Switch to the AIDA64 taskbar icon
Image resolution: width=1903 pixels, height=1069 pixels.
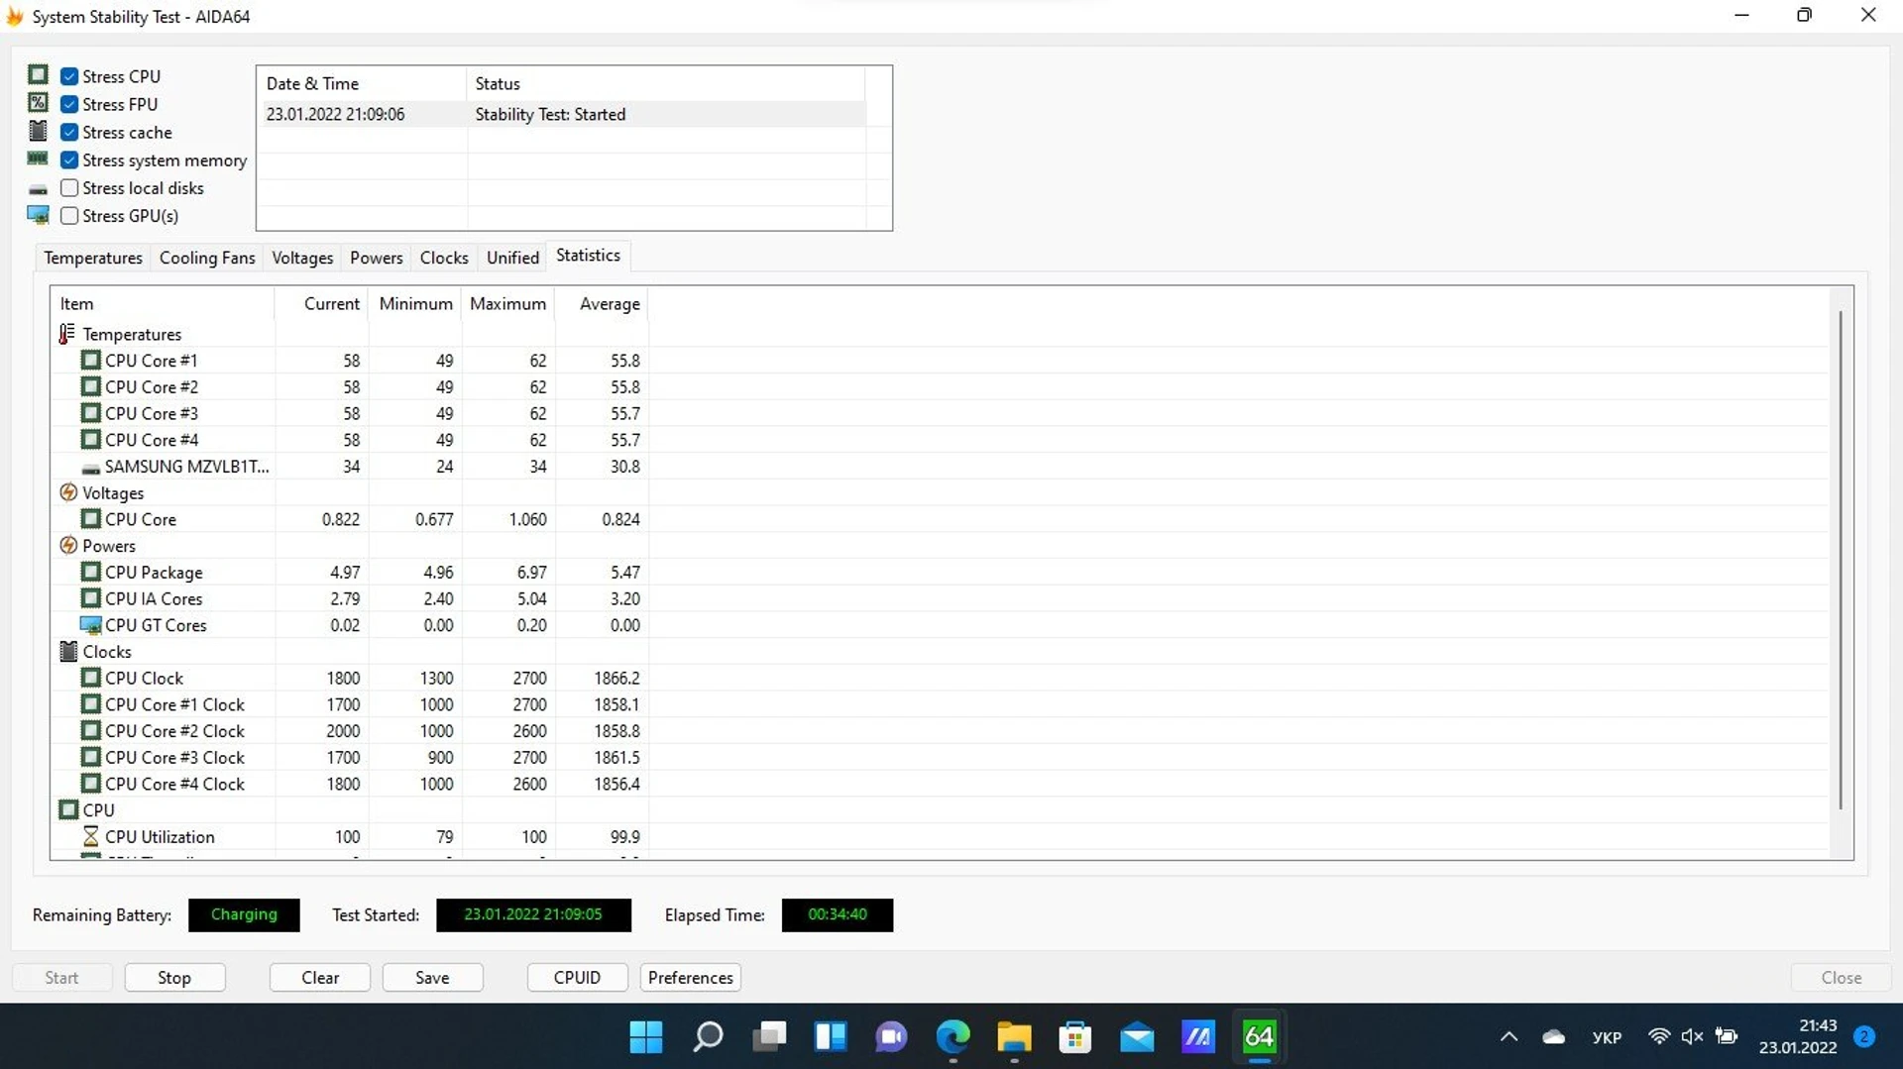click(1260, 1037)
